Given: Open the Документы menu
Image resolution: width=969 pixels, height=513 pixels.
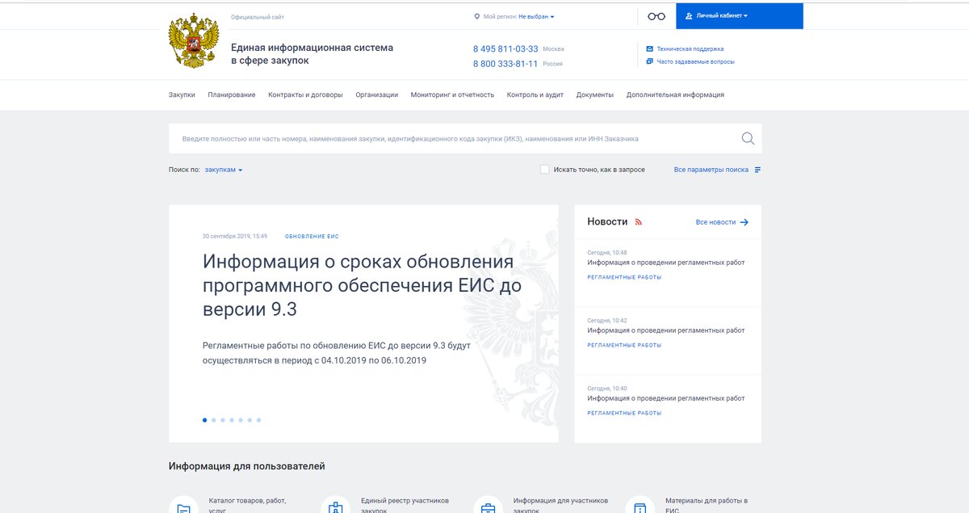Looking at the screenshot, I should click(595, 95).
